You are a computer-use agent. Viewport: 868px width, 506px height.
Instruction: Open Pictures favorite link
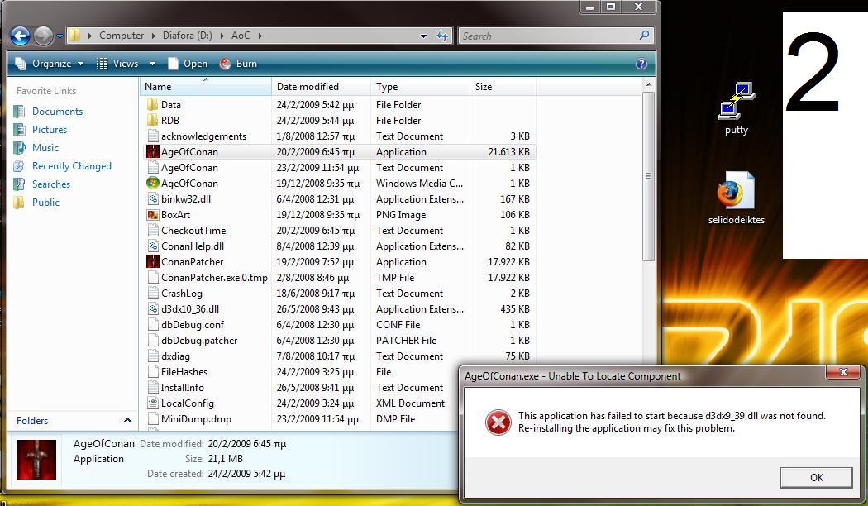coord(50,130)
